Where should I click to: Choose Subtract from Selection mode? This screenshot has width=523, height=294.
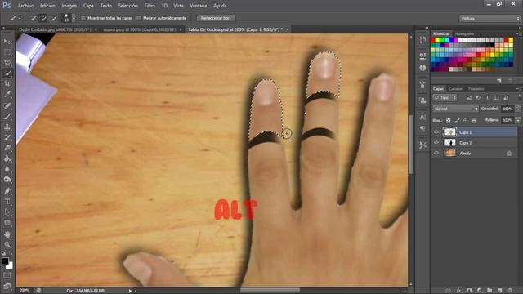point(53,18)
